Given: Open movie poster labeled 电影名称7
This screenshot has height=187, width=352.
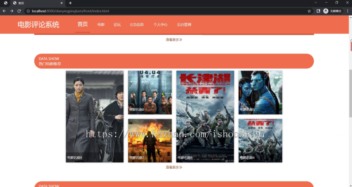Looking at the screenshot, I should coord(150,141).
